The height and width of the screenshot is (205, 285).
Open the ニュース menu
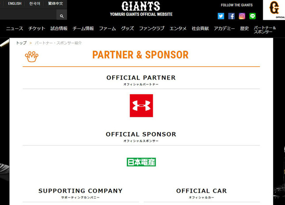pyautogui.click(x=15, y=29)
